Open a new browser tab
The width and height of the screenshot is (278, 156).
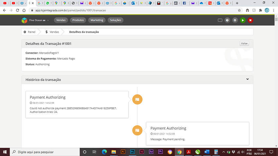click(237, 3)
